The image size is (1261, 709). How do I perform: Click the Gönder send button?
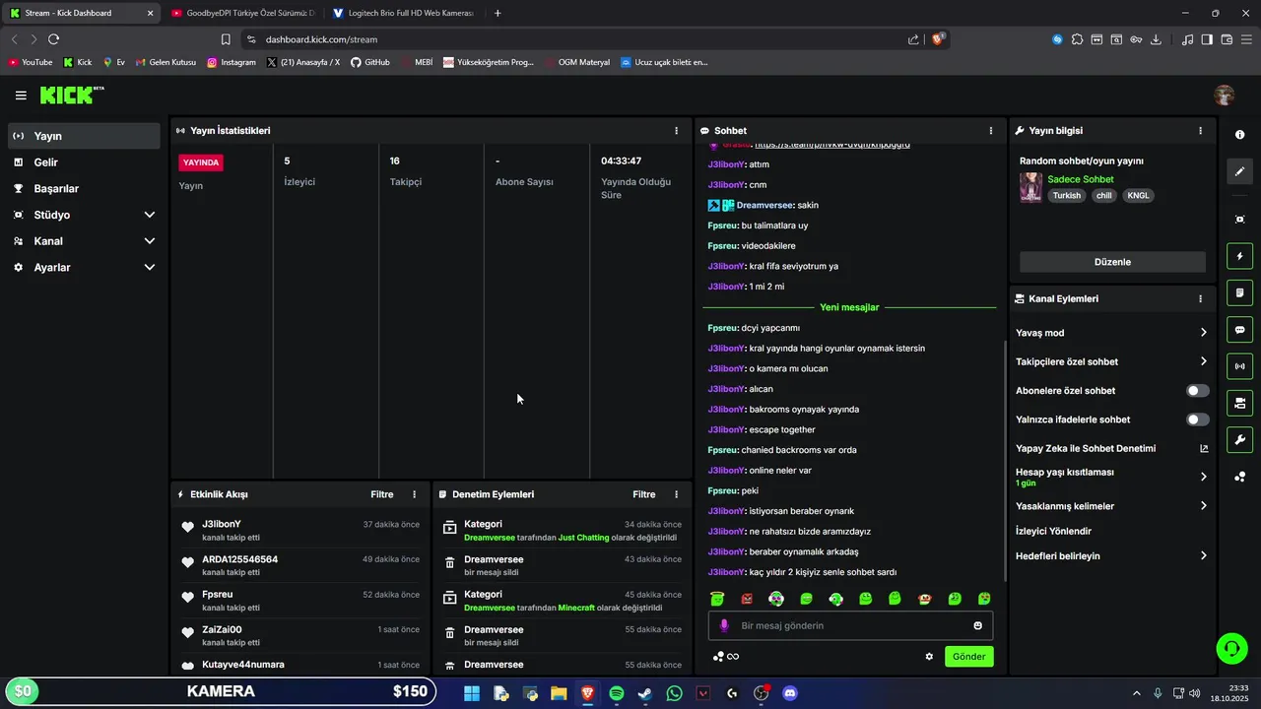(969, 657)
